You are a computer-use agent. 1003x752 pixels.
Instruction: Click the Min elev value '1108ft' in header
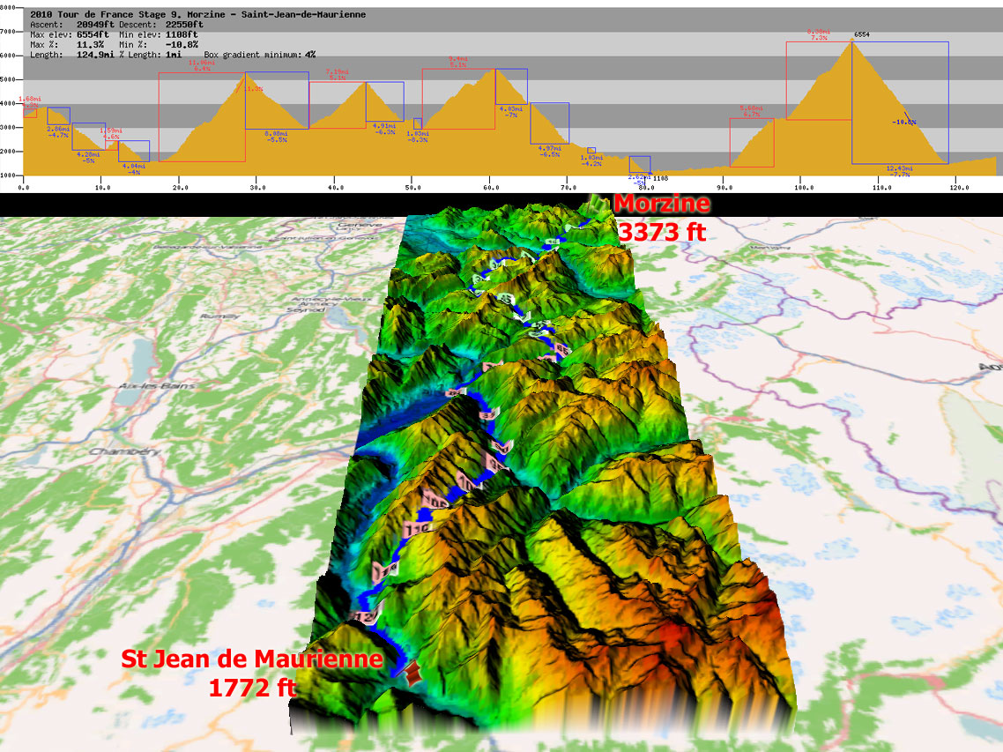pos(182,34)
